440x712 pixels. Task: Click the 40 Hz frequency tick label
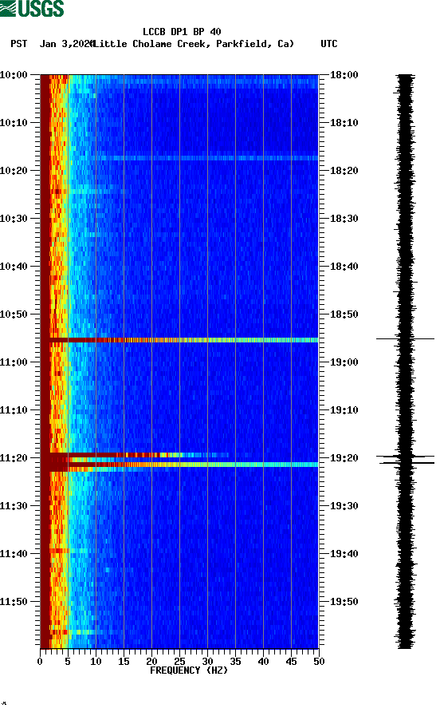tap(263, 662)
